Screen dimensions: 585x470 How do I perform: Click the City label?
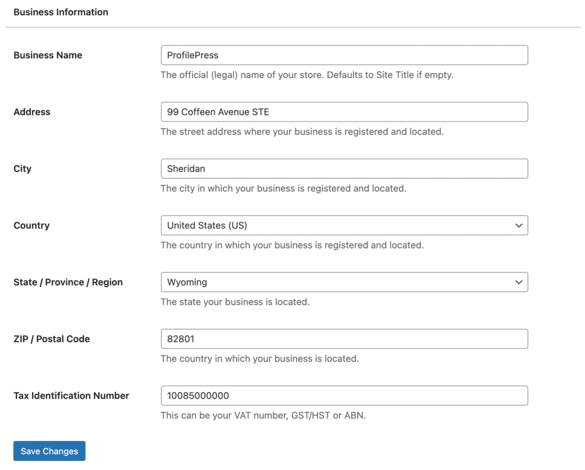coord(22,168)
